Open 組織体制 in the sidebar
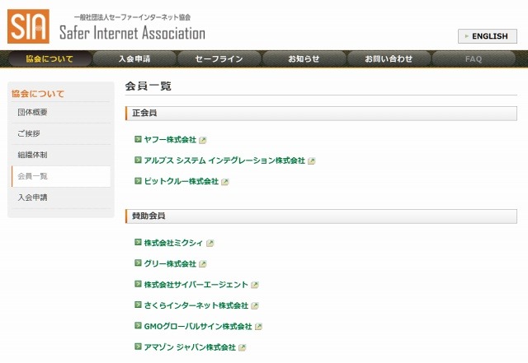528x363 pixels. pyautogui.click(x=61, y=155)
